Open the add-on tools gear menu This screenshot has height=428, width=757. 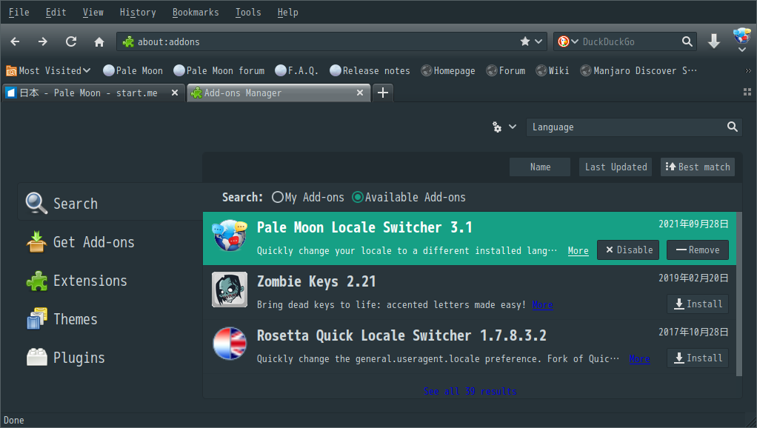pos(504,127)
